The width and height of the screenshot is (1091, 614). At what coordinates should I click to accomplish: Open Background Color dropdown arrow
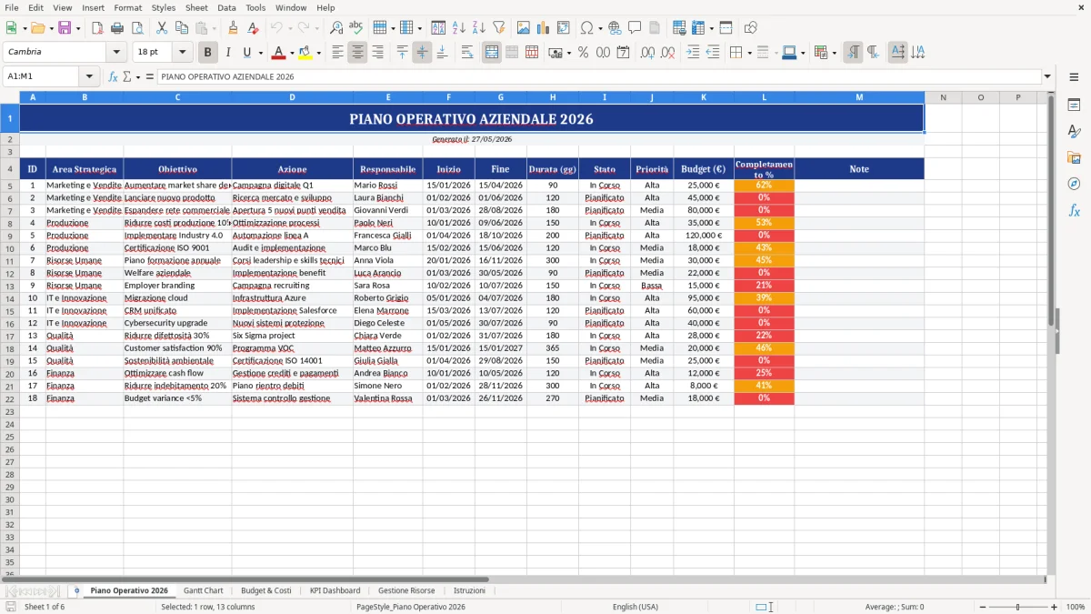coord(318,53)
